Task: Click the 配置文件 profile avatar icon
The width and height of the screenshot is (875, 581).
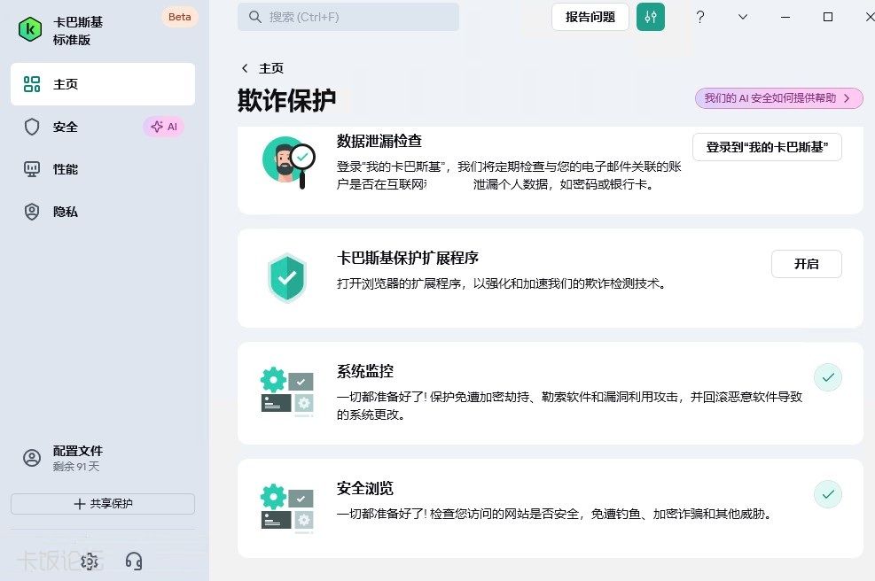Action: 32,458
